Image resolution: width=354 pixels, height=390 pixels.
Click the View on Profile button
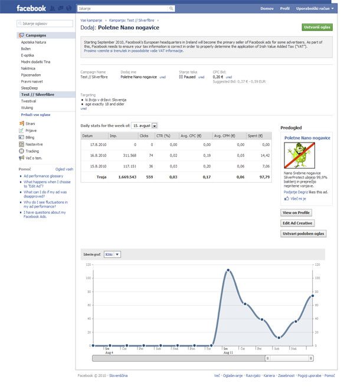[x=296, y=213]
